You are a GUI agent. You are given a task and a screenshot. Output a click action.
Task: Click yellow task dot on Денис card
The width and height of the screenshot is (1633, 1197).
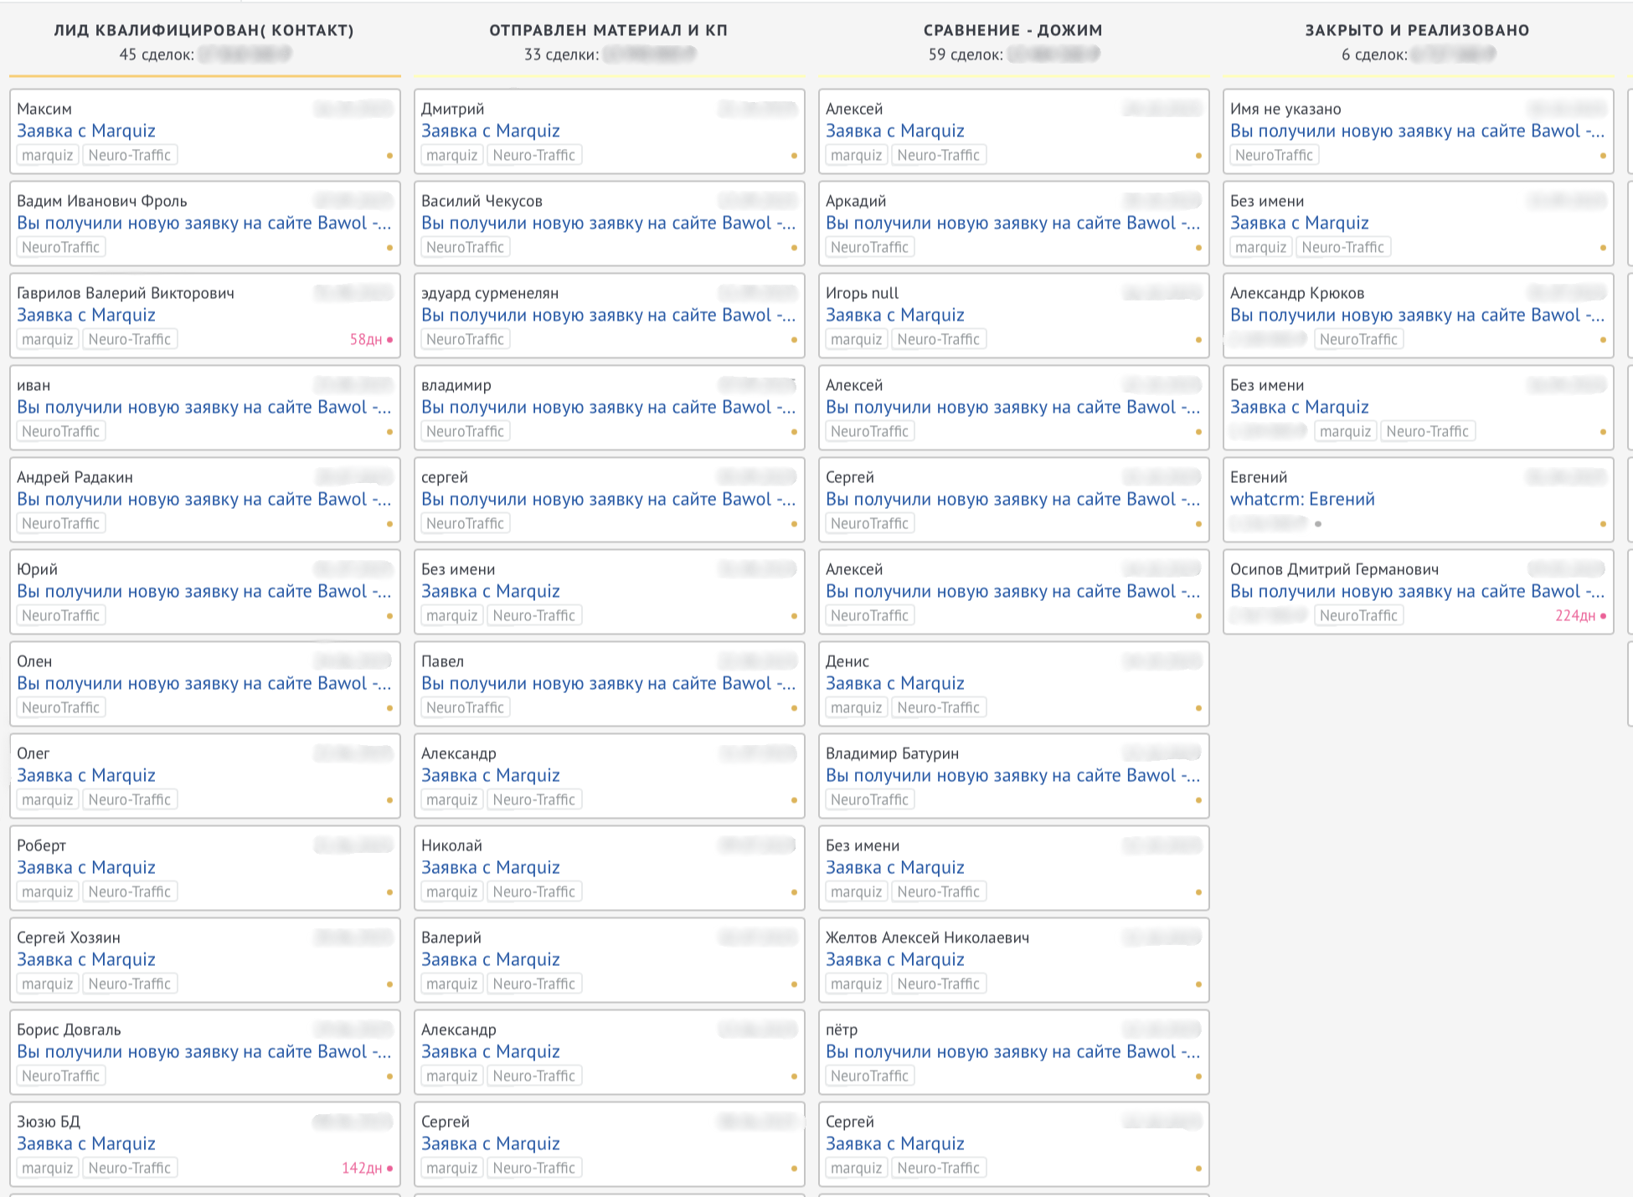1198,708
